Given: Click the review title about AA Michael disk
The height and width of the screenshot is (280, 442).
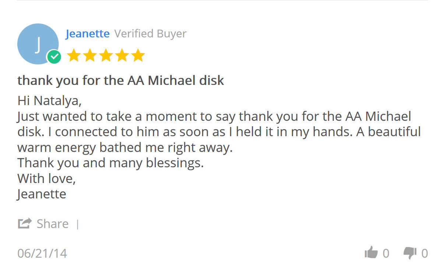Looking at the screenshot, I should pos(121,80).
